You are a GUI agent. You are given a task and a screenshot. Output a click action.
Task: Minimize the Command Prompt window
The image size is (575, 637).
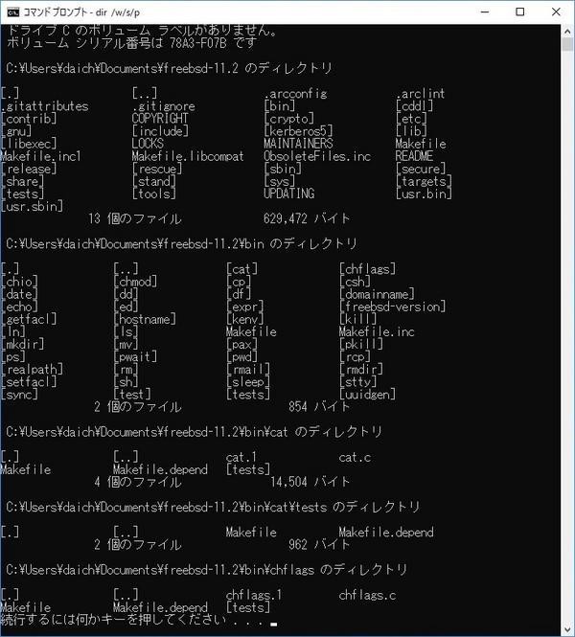point(485,12)
